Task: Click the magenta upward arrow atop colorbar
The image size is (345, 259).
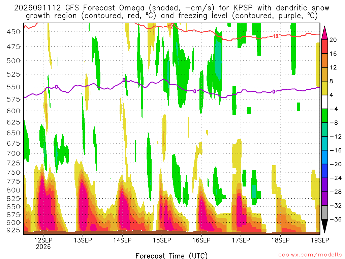Action: 324,33
